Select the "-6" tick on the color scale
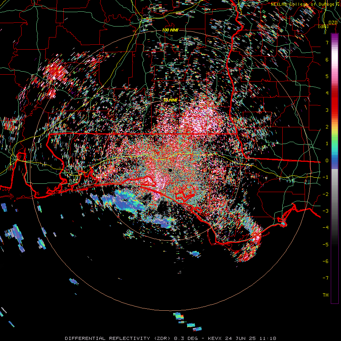The height and width of the screenshot is (341, 341). (325, 261)
